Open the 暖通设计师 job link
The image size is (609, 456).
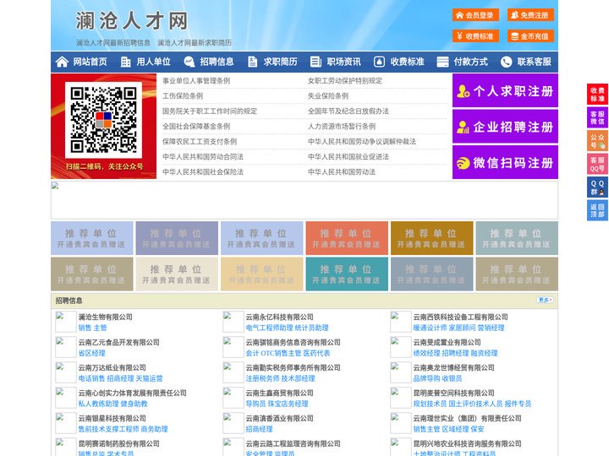coord(430,328)
